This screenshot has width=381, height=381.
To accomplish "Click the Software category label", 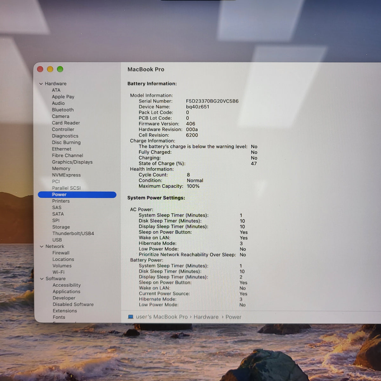I will coord(56,279).
